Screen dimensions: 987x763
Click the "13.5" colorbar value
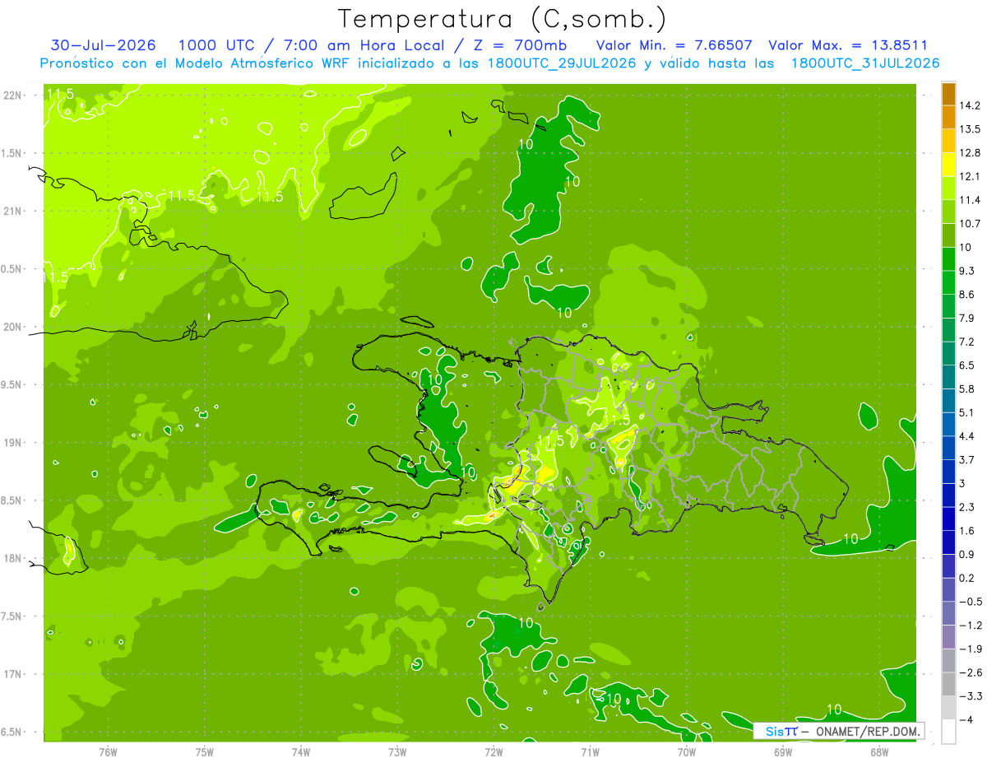pyautogui.click(x=970, y=129)
